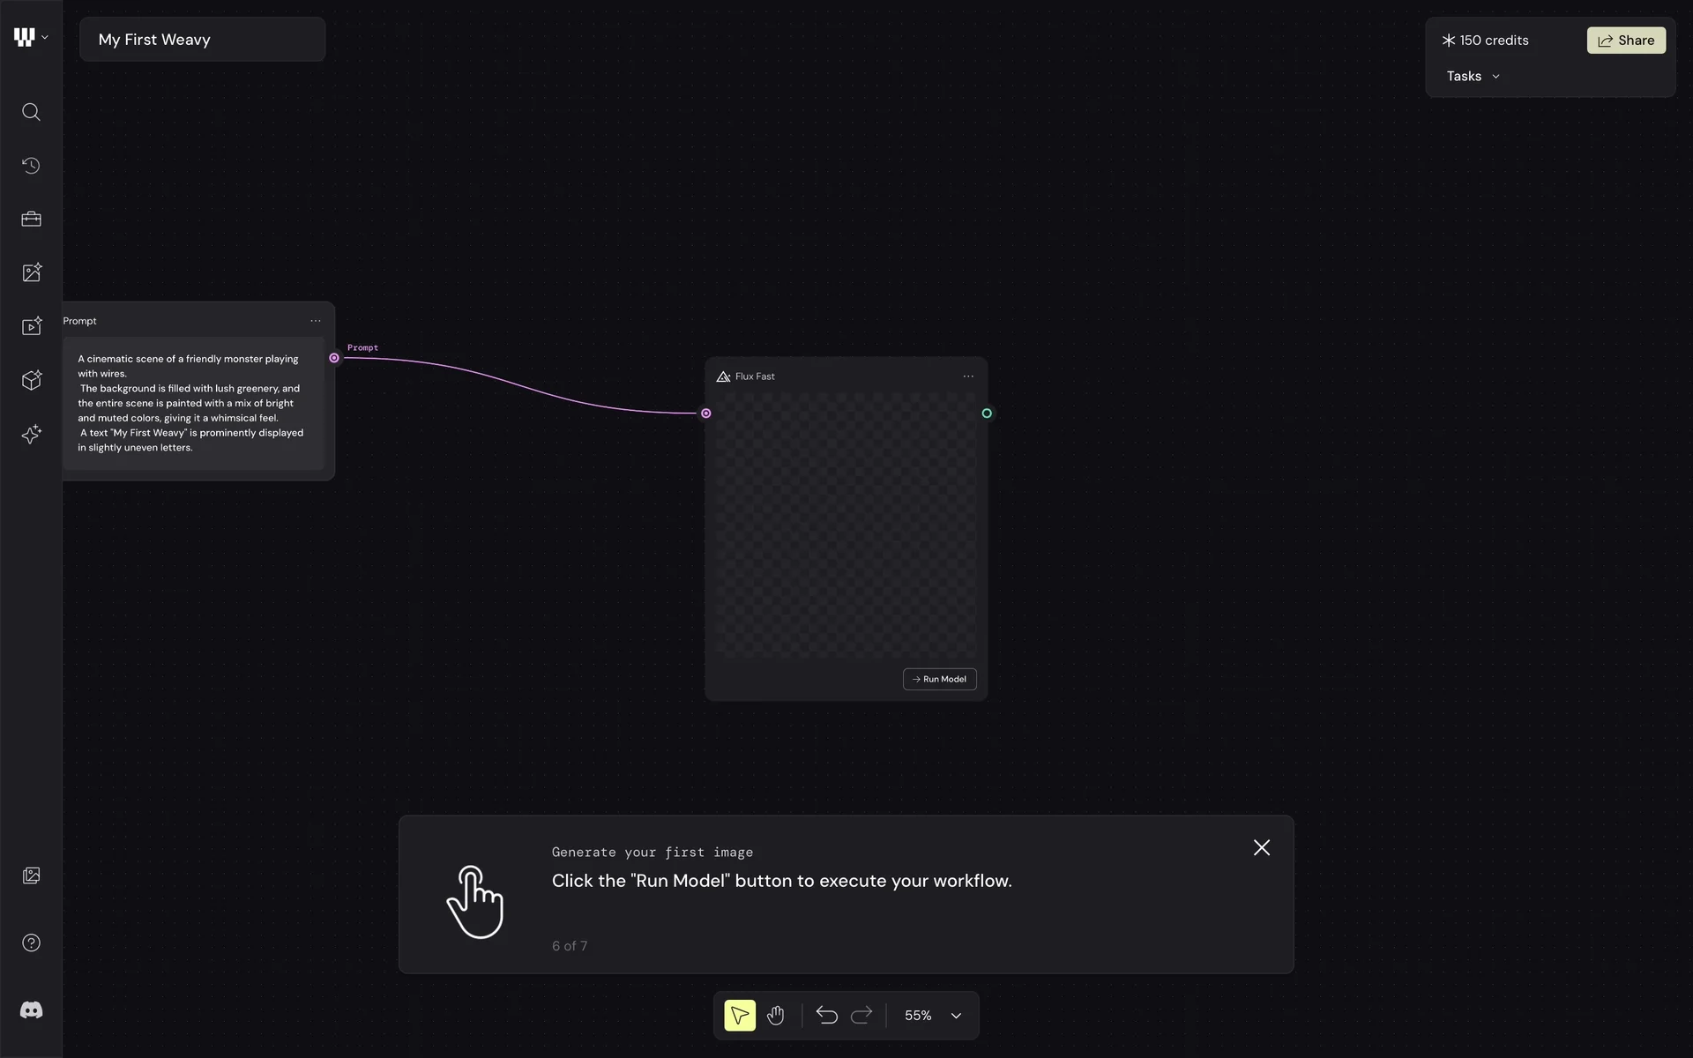Switch to the select pointer tool

coord(739,1016)
